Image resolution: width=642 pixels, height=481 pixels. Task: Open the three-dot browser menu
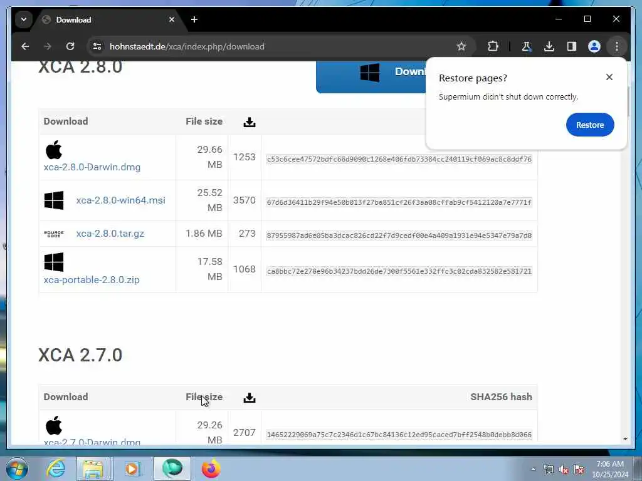pyautogui.click(x=617, y=46)
